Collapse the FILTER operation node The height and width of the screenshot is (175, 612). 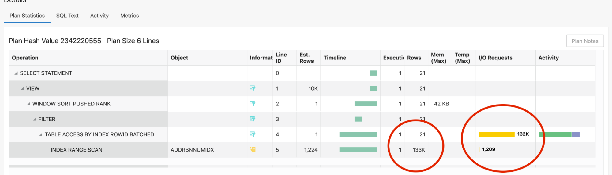tap(35, 119)
